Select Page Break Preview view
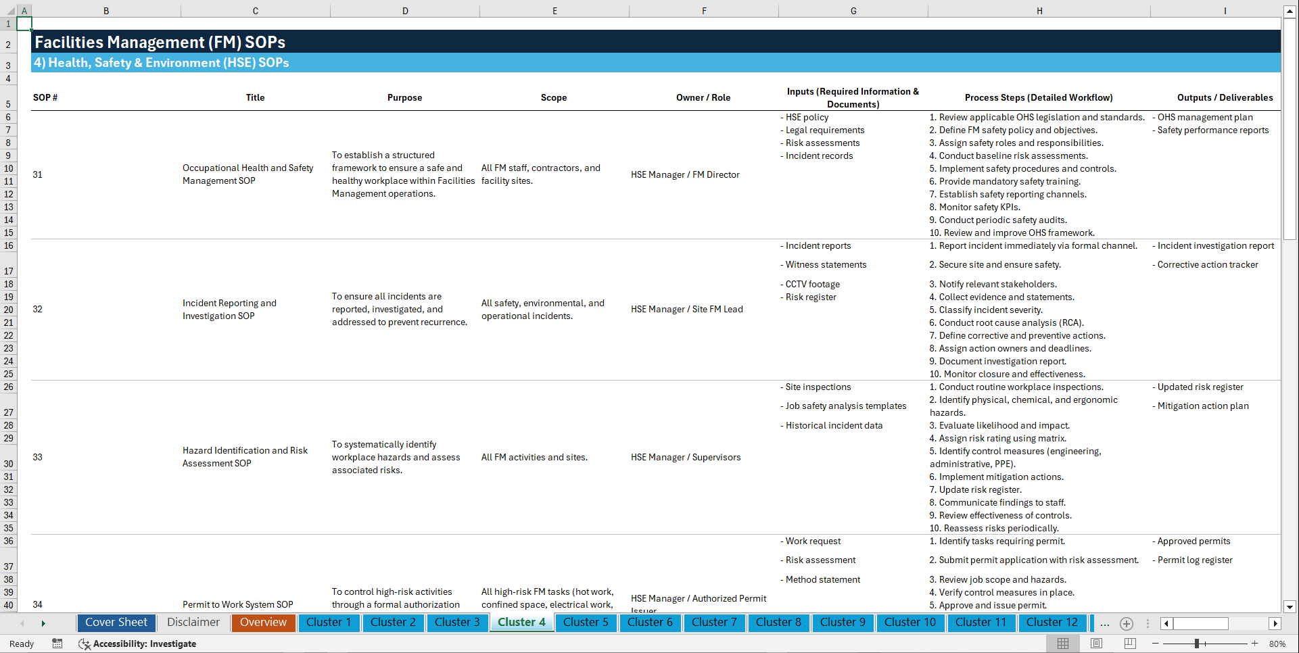This screenshot has width=1299, height=653. point(1129,644)
